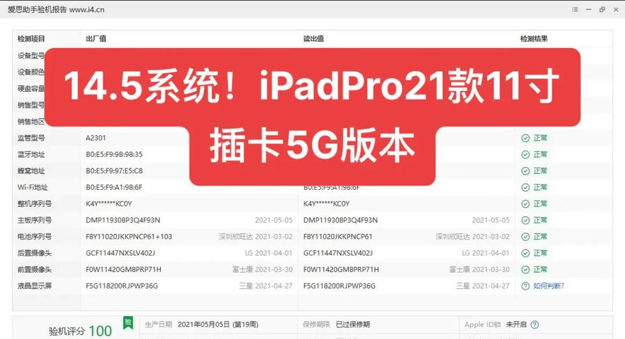The height and width of the screenshot is (339, 625).
Task: Click battery serial F8Y11020JKKPNCP61+103
Action: [129, 237]
